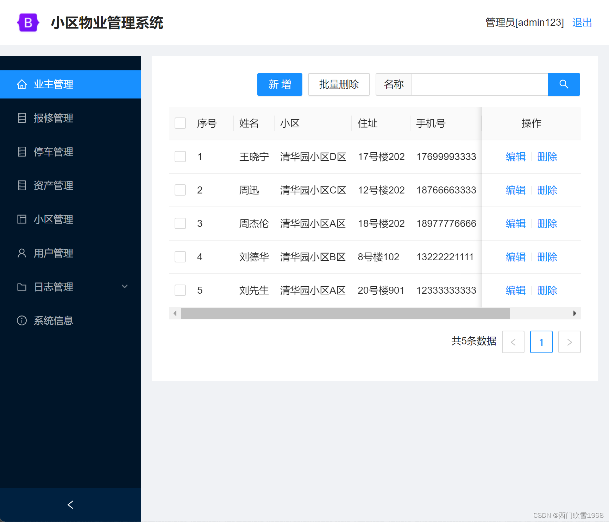Click the 退出 logout link
This screenshot has width=609, height=522.
[582, 23]
